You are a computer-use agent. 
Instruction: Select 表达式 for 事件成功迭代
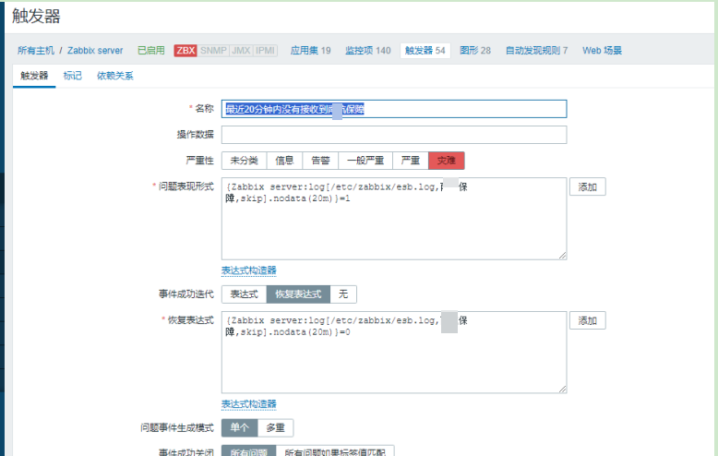244,294
